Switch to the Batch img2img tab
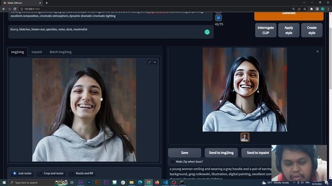 (x=61, y=52)
